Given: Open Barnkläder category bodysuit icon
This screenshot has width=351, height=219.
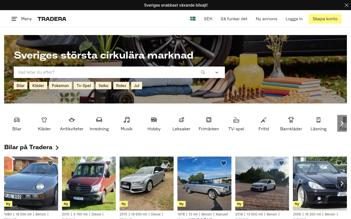Looking at the screenshot, I should (x=291, y=120).
